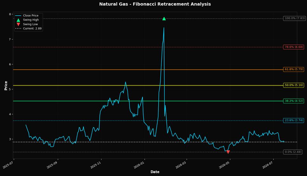Screen dimensions: 307x176
Task: Click the y-axis tick label 4
Action: pyautogui.click(x=10, y=114)
